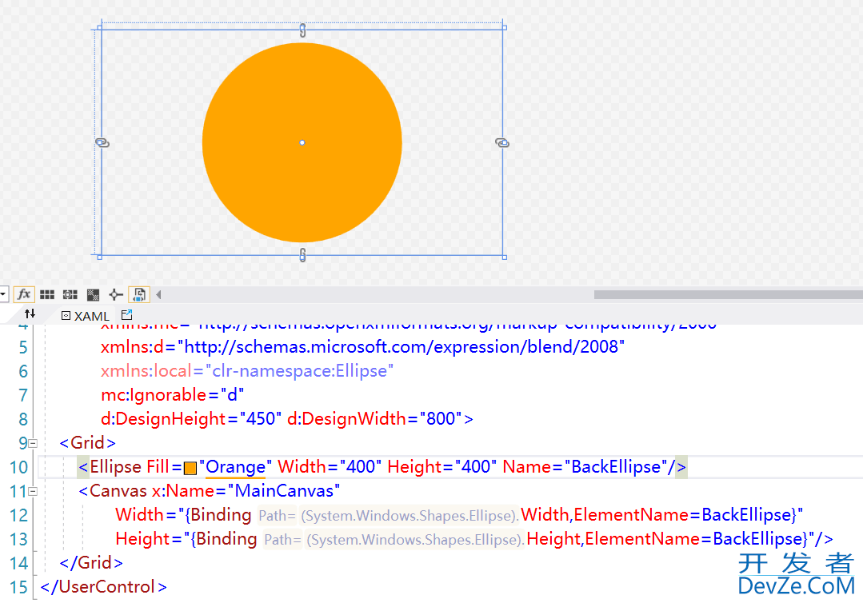Click the "Orange" fill value text
Viewport: 863px width, 603px height.
click(x=236, y=467)
